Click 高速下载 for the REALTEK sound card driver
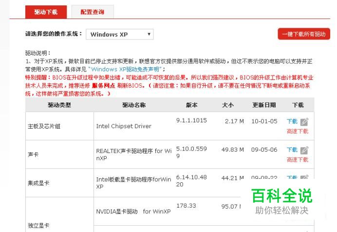The width and height of the screenshot is (337, 232). (298, 159)
